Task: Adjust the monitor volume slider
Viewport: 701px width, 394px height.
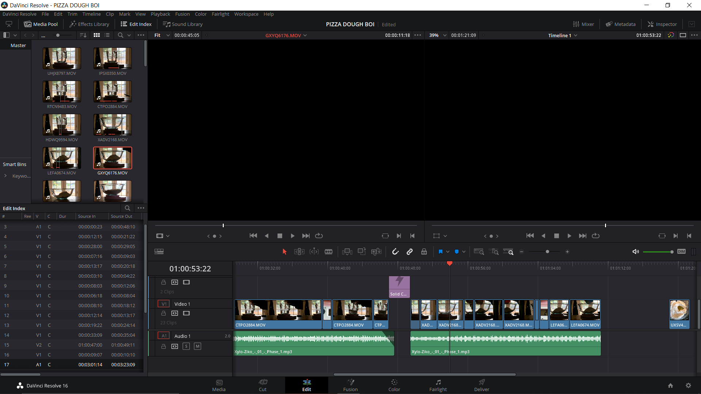Action: [671, 252]
